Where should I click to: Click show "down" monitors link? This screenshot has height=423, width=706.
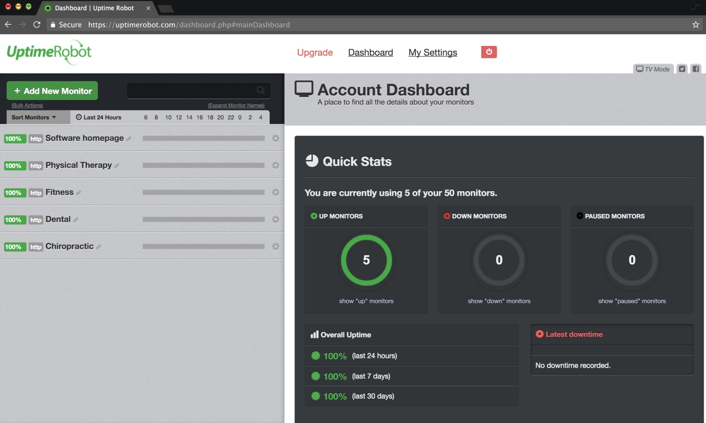499,301
